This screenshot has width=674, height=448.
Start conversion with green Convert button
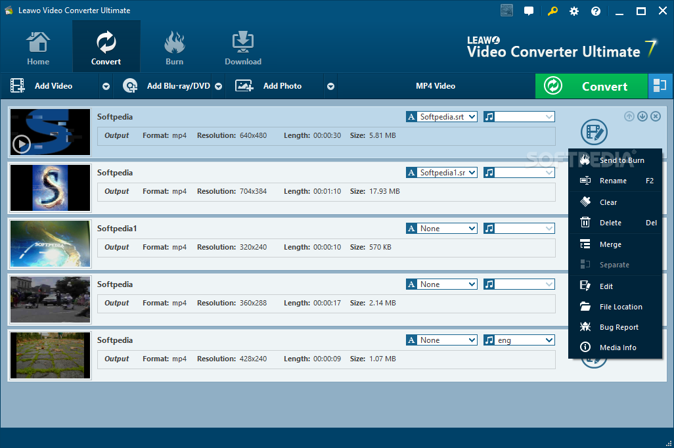point(591,86)
